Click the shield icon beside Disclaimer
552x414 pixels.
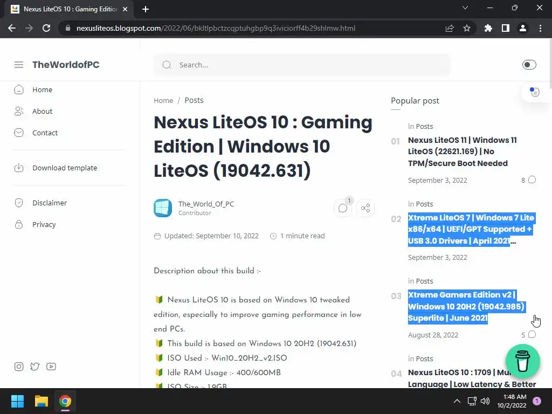click(19, 203)
